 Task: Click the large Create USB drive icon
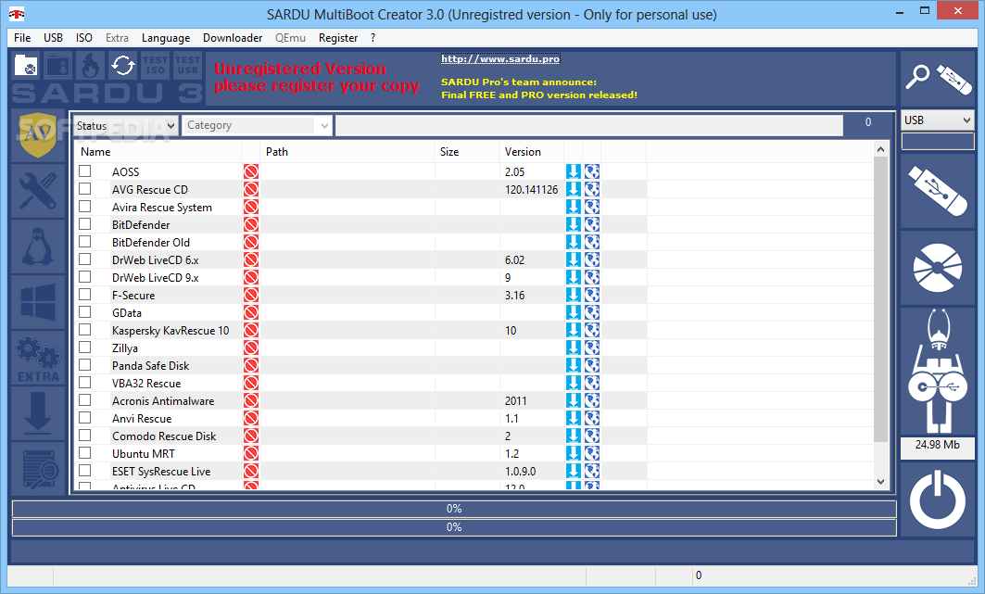point(937,191)
